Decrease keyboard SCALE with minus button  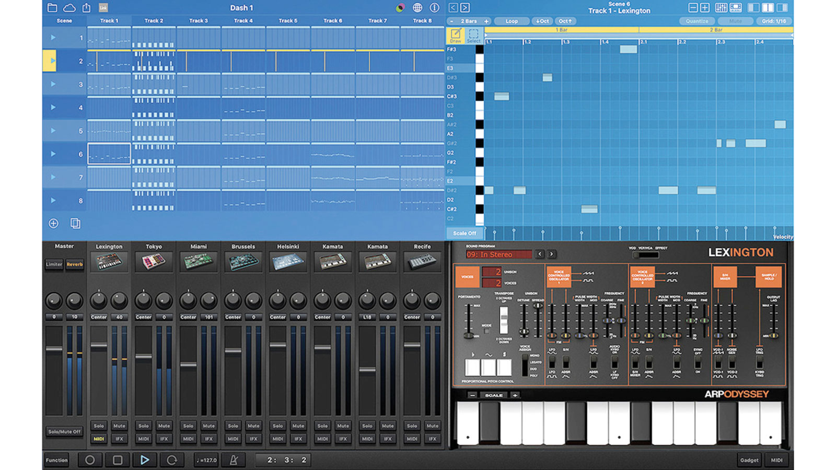coord(472,395)
